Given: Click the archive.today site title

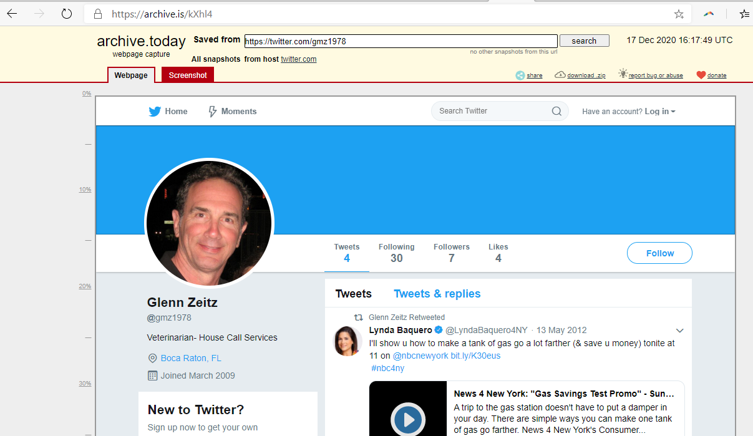Looking at the screenshot, I should (141, 42).
